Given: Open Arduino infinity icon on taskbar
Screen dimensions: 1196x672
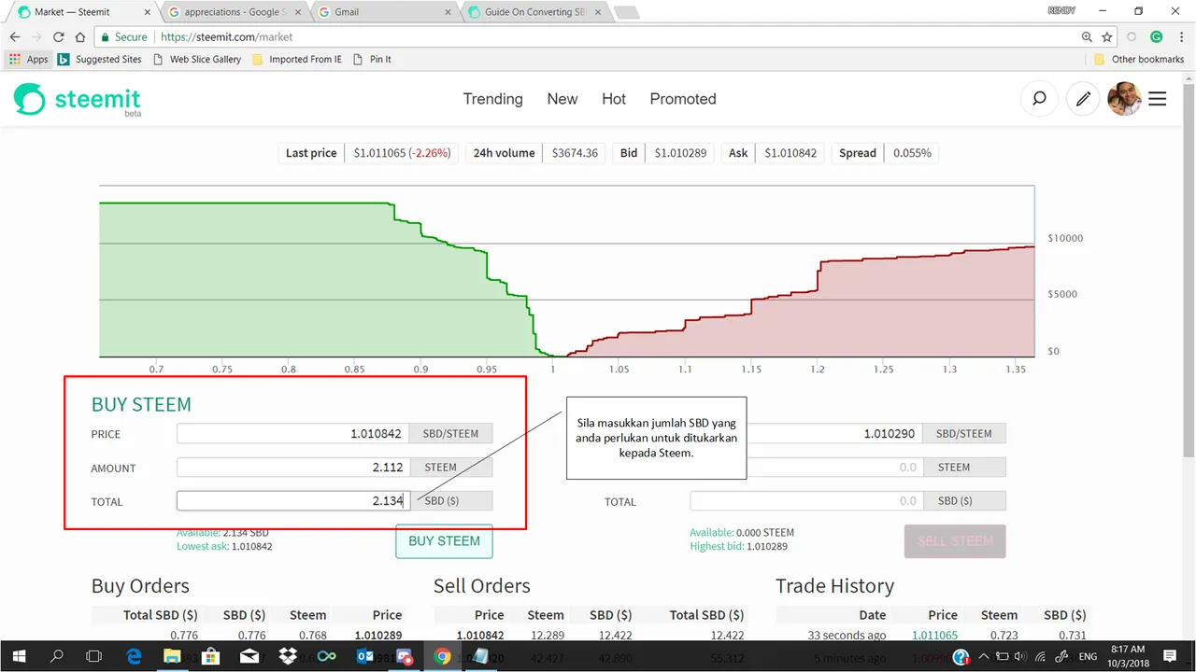Looking at the screenshot, I should coord(326,656).
